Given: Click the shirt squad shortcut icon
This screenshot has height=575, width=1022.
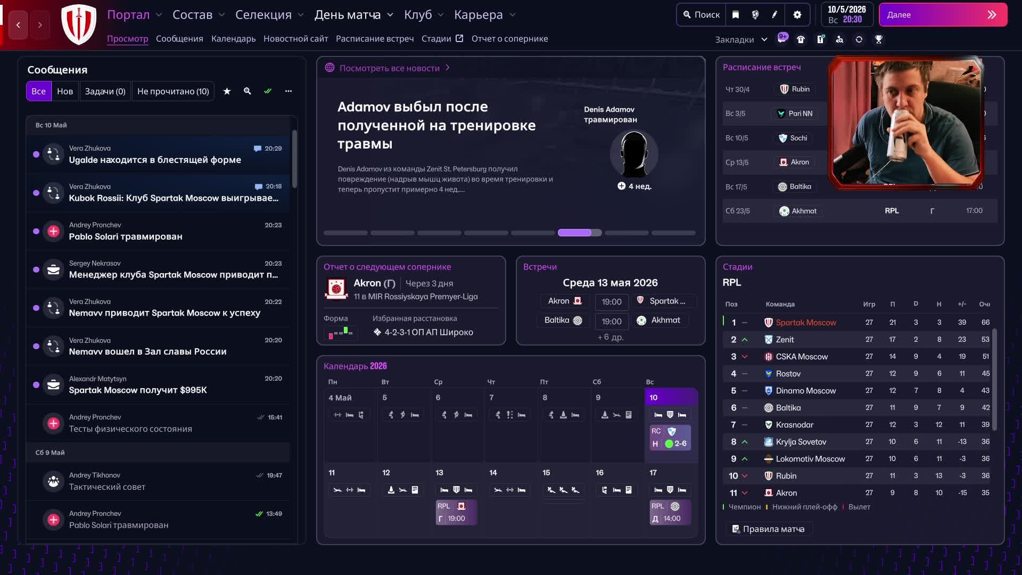Looking at the screenshot, I should [801, 39].
